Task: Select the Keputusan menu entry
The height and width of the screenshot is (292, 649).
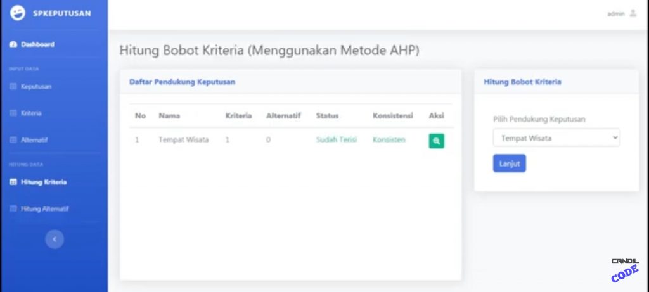Action: tap(36, 87)
